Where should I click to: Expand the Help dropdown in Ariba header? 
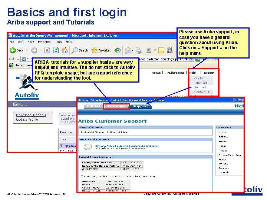194,73
